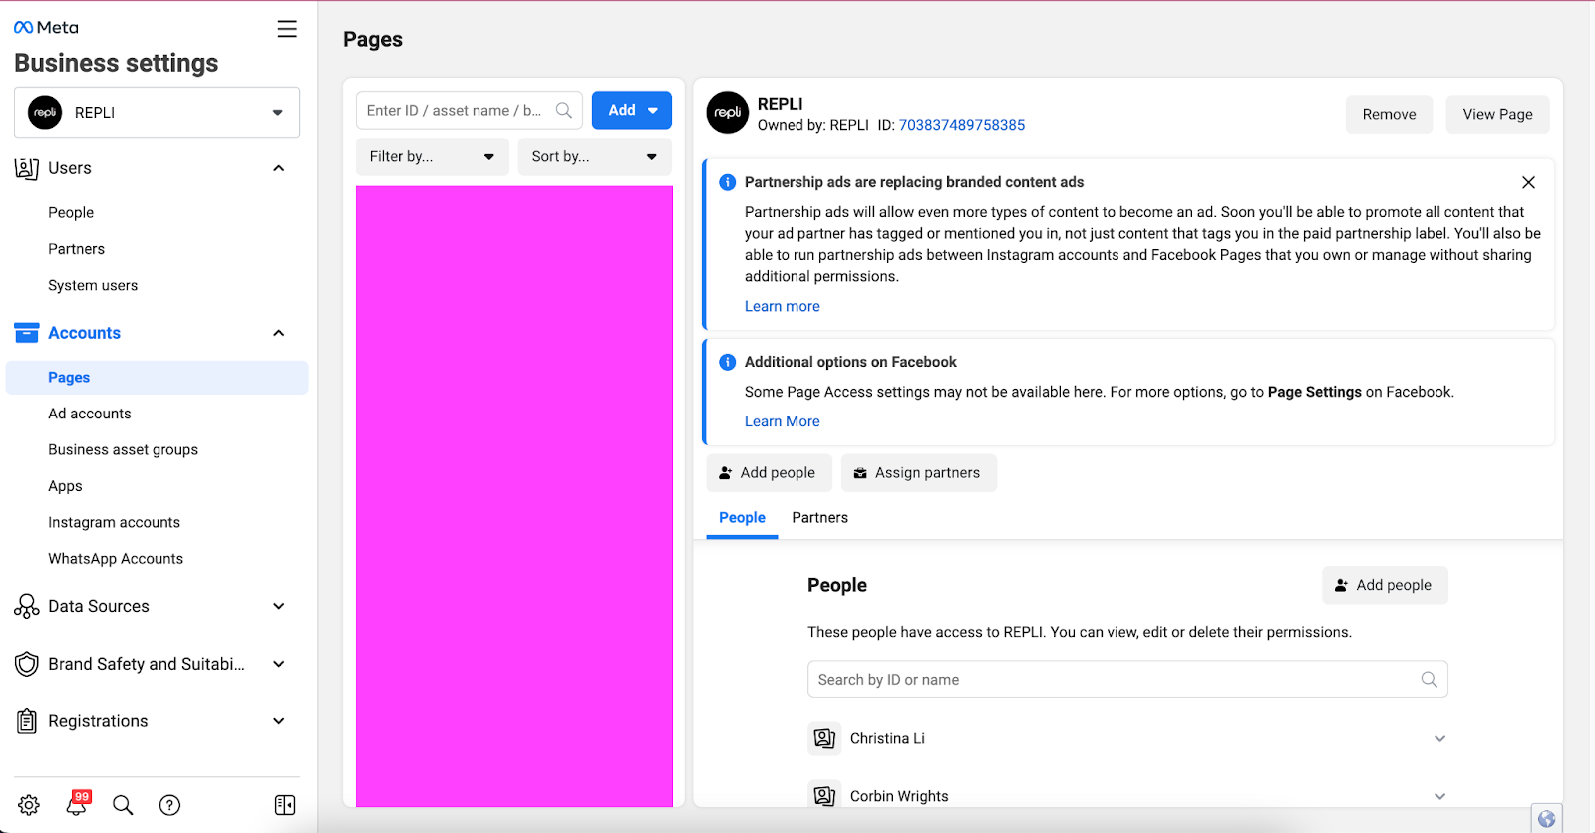
Task: Open System users in sidebar
Action: [x=93, y=285]
